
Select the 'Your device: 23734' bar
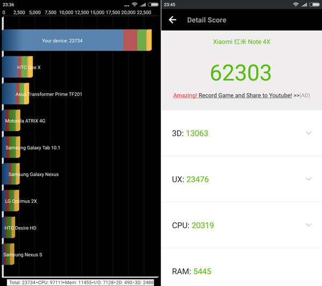77,40
